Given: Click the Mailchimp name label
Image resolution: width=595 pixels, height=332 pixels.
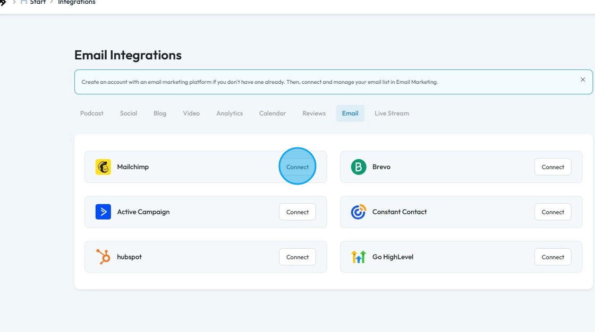Looking at the screenshot, I should point(133,167).
